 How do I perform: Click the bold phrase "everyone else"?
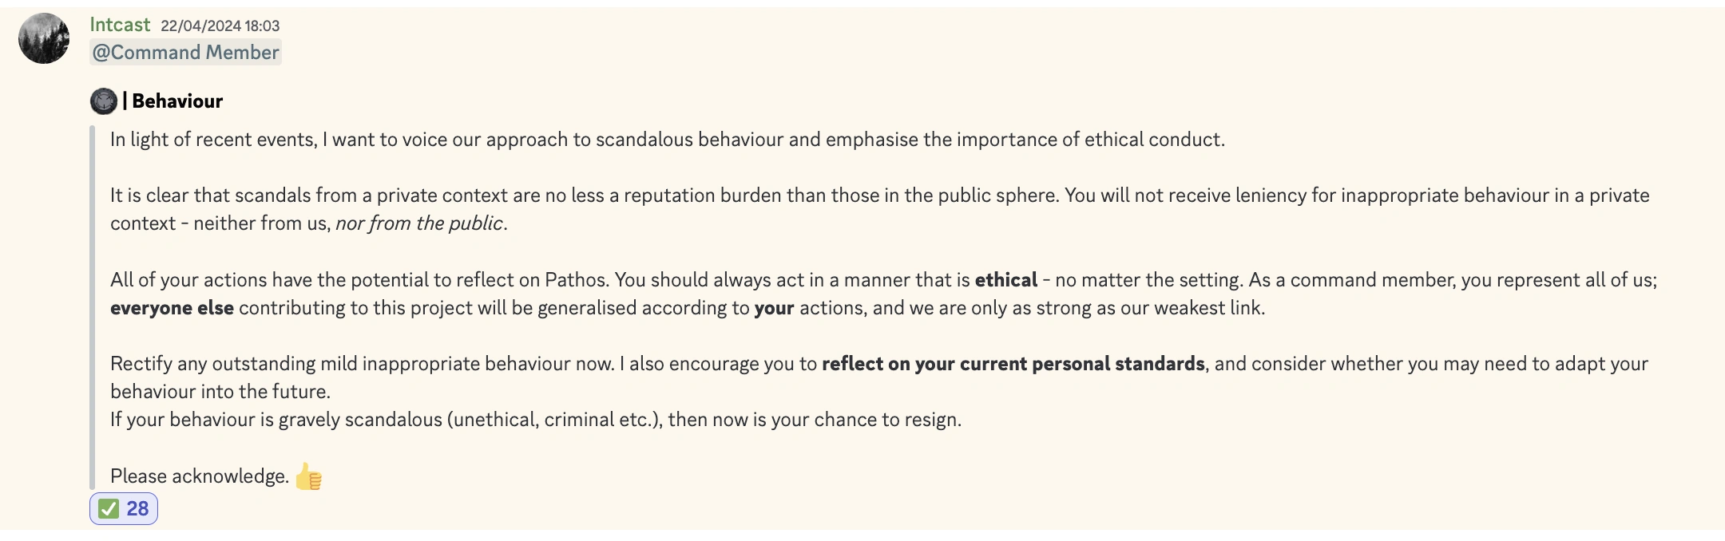(172, 308)
